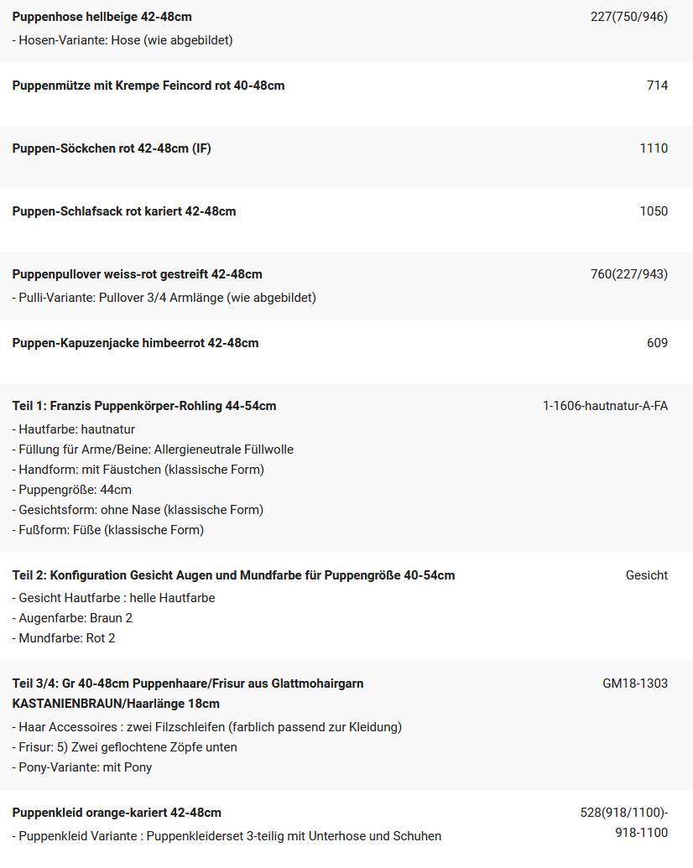693x868 pixels.
Task: Open the Puppen-Schlafsack rot kariert entry
Action: 124,211
